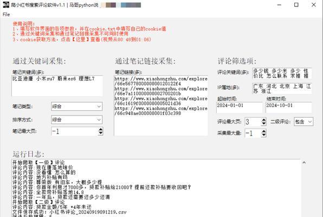Maximize the window
323x217 pixels.
[296, 5]
